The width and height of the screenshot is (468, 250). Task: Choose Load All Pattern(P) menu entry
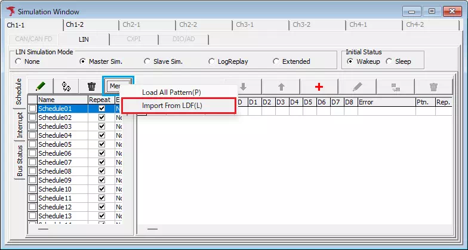pos(171,92)
